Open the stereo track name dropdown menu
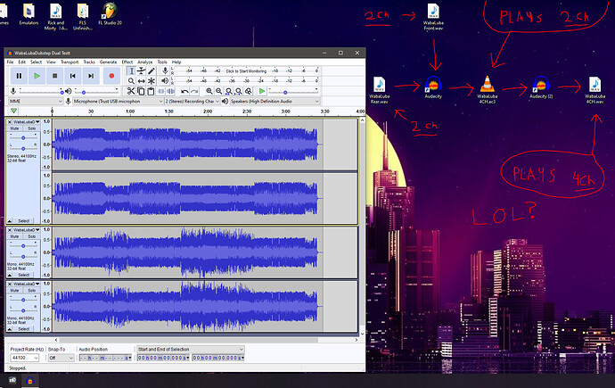The width and height of the screenshot is (615, 388). pos(27,122)
